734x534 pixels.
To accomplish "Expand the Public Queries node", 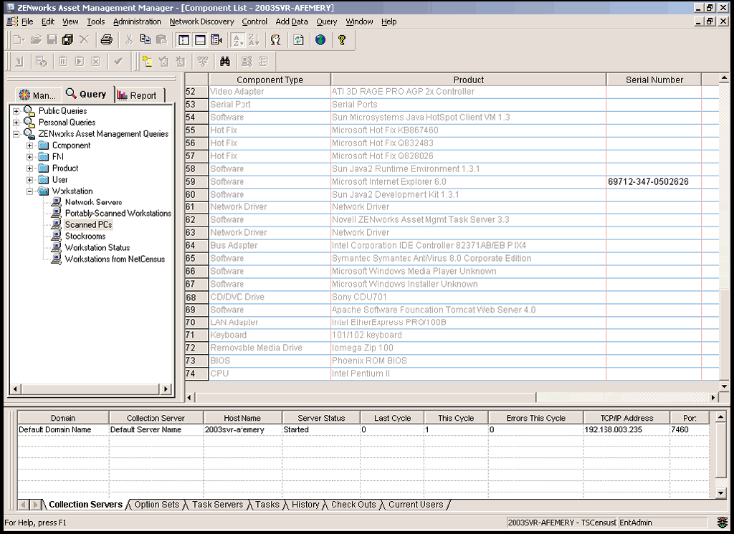I will click(16, 111).
